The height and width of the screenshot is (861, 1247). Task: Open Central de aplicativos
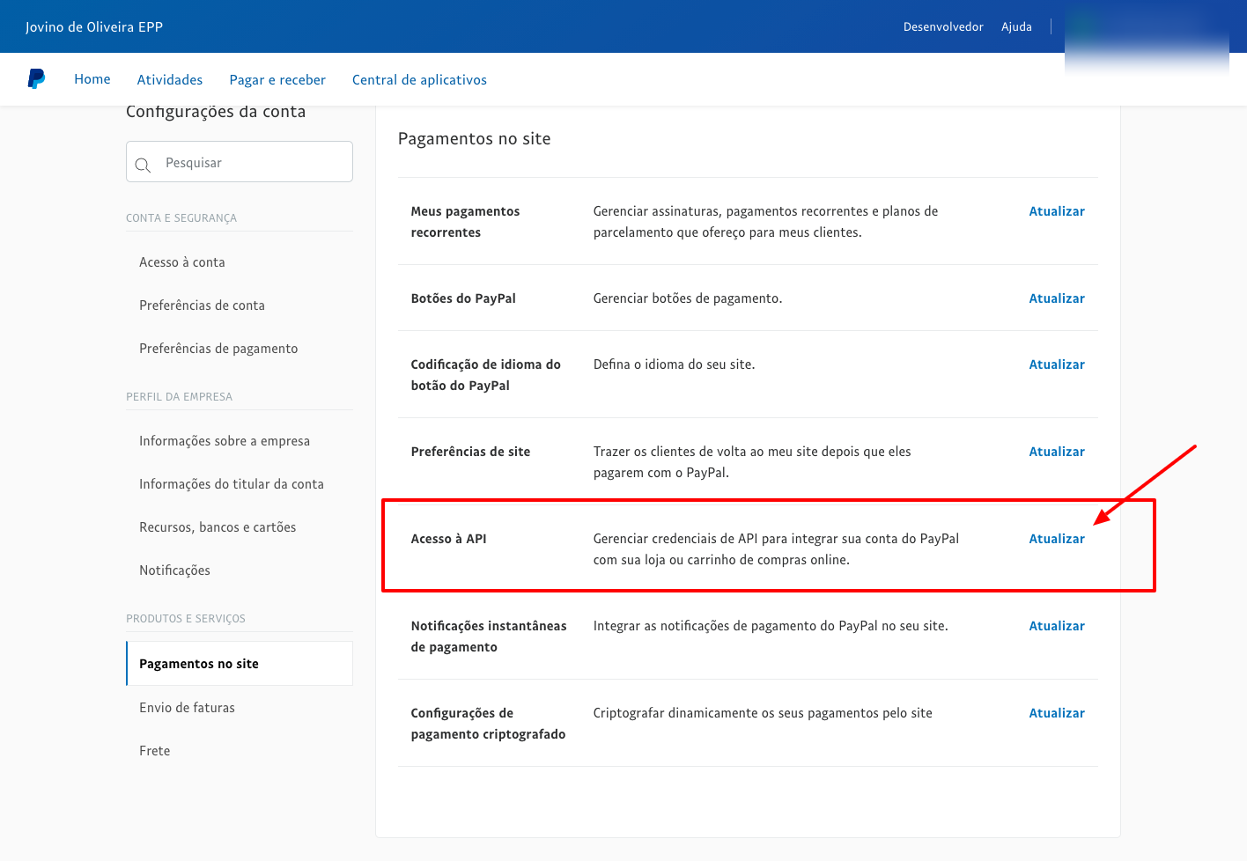coord(419,80)
